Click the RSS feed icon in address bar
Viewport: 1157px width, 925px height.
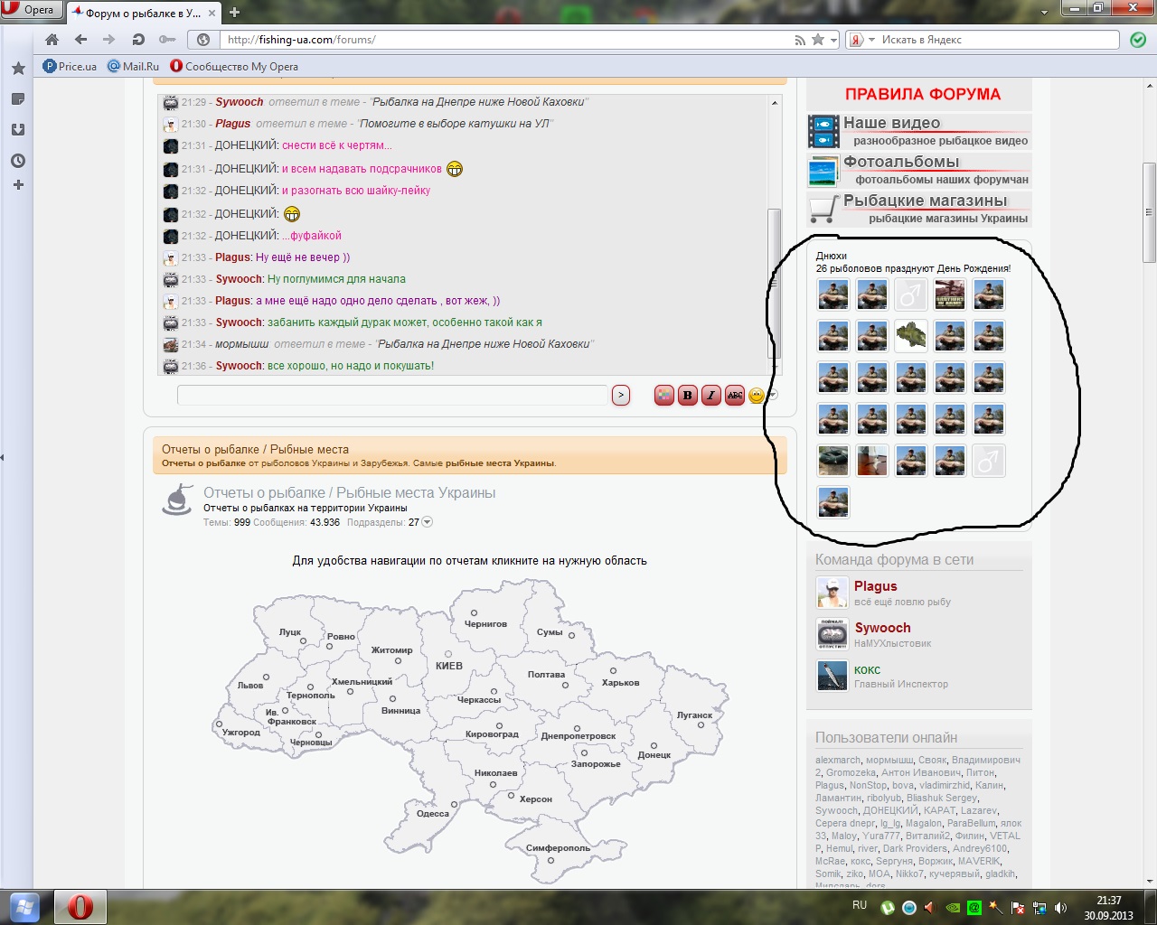click(799, 40)
